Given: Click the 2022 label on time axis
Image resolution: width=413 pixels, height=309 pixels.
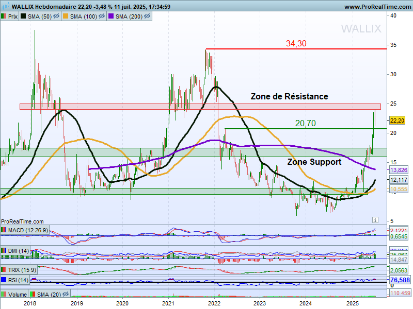Looking at the screenshot, I should 214,303.
